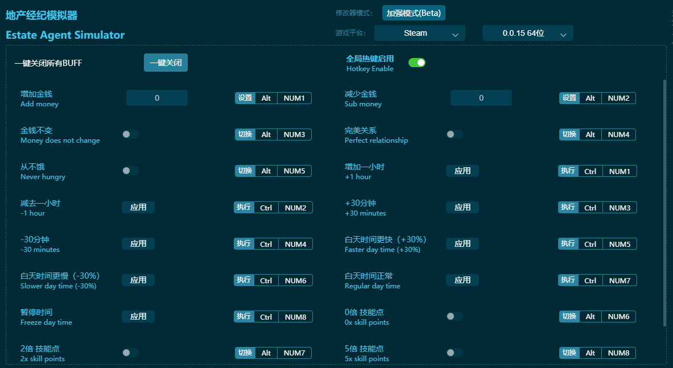Open the Steam platform dropdown
The width and height of the screenshot is (673, 368).
[x=419, y=34]
